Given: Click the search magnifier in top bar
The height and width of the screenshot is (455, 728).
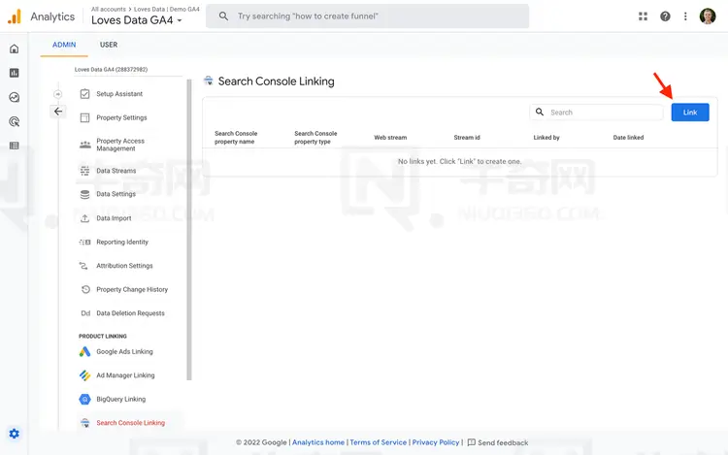Looking at the screenshot, I should pos(223,16).
